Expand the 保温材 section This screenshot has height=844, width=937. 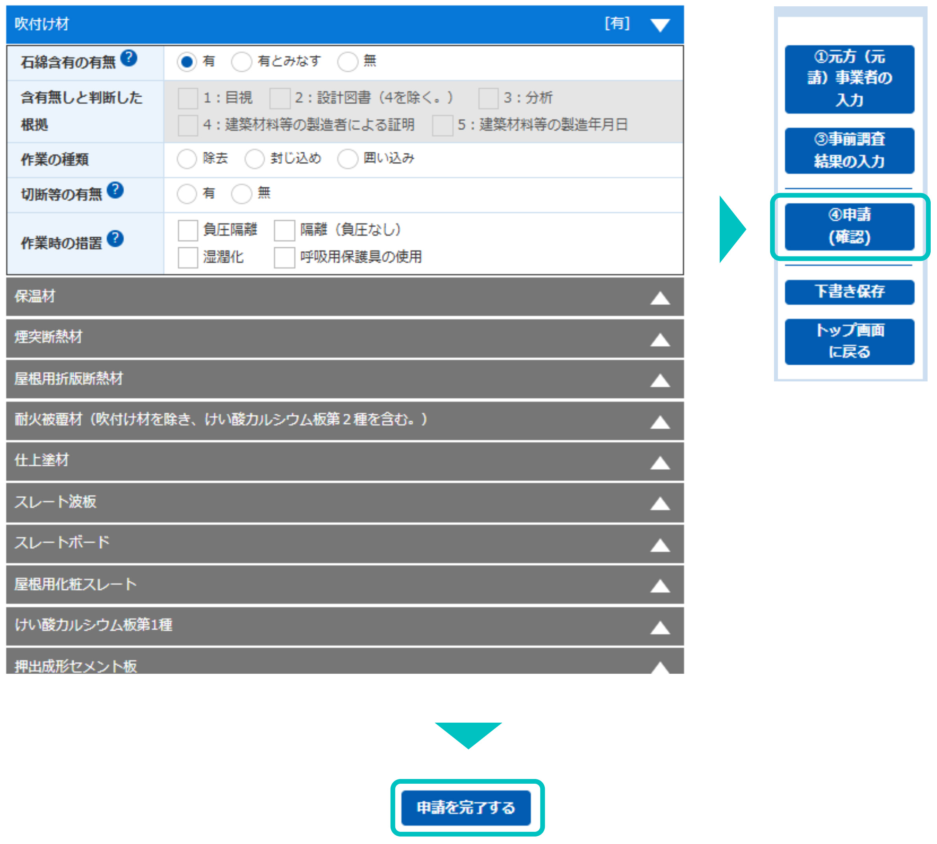pyautogui.click(x=659, y=298)
